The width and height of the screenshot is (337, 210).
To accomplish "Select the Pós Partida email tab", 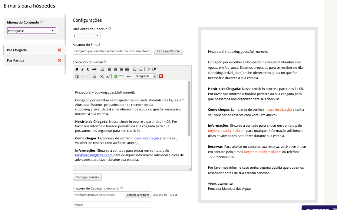I will 35,60.
